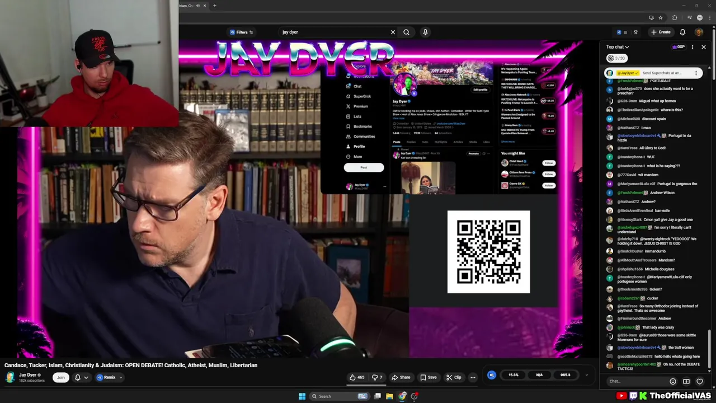Click chat message 'That lady was crazy'

coord(658,327)
